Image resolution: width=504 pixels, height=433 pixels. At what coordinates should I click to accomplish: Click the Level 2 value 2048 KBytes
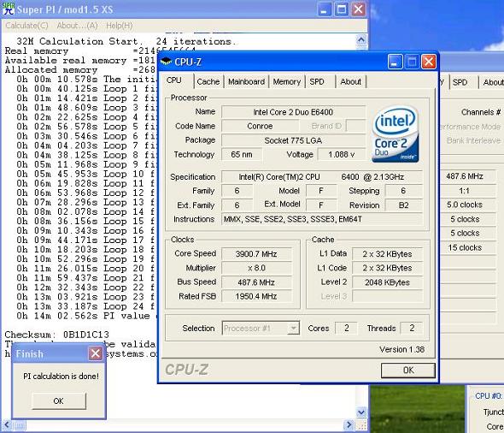click(x=387, y=282)
